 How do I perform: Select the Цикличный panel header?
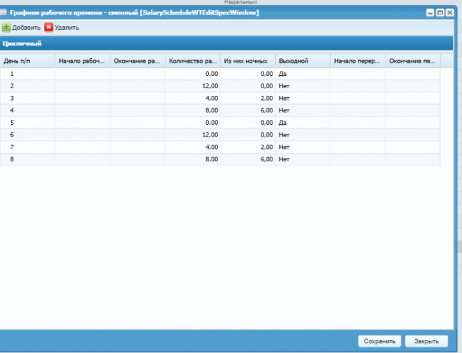click(x=226, y=43)
